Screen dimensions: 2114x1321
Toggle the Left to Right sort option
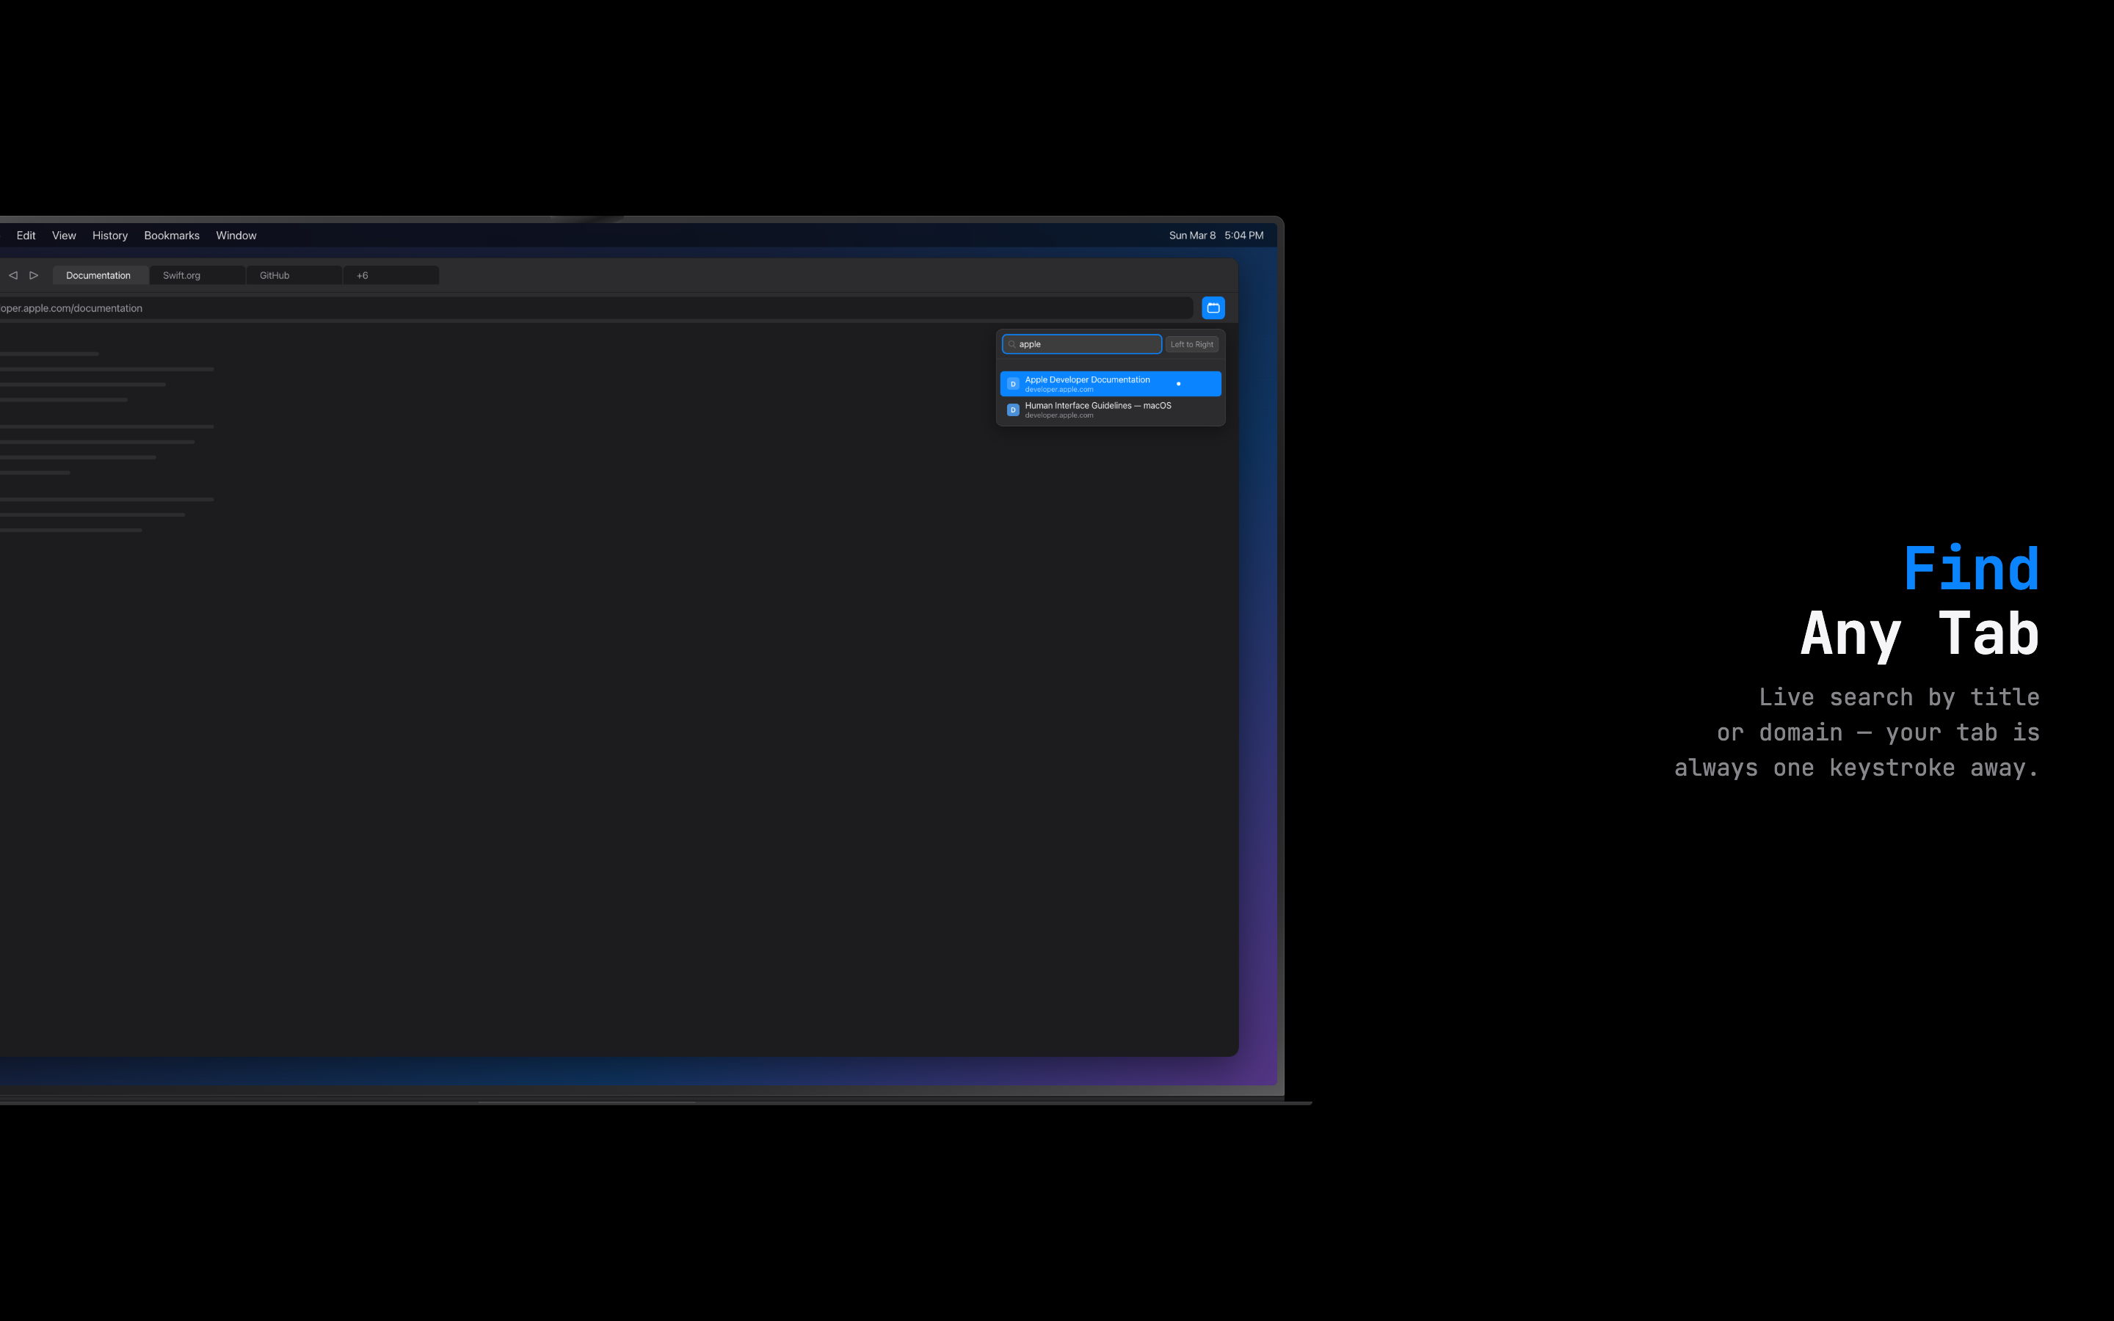point(1191,343)
